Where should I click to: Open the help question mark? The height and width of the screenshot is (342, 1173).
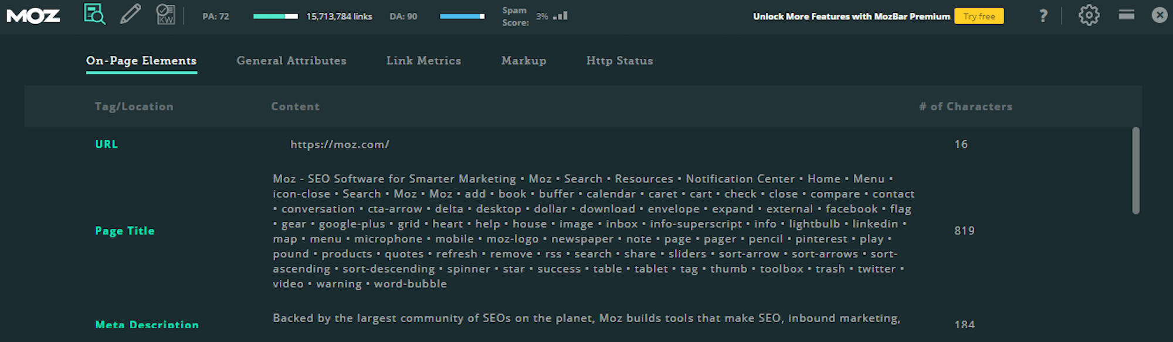(1043, 16)
